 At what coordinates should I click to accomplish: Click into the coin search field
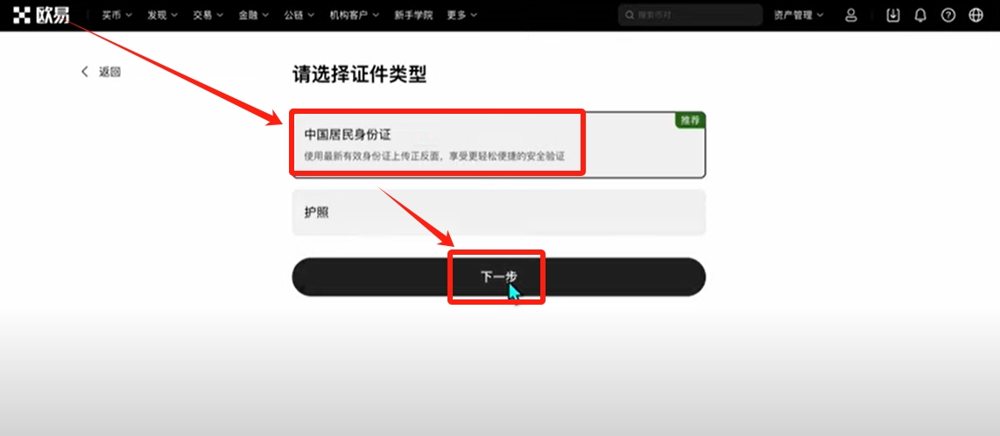(690, 15)
